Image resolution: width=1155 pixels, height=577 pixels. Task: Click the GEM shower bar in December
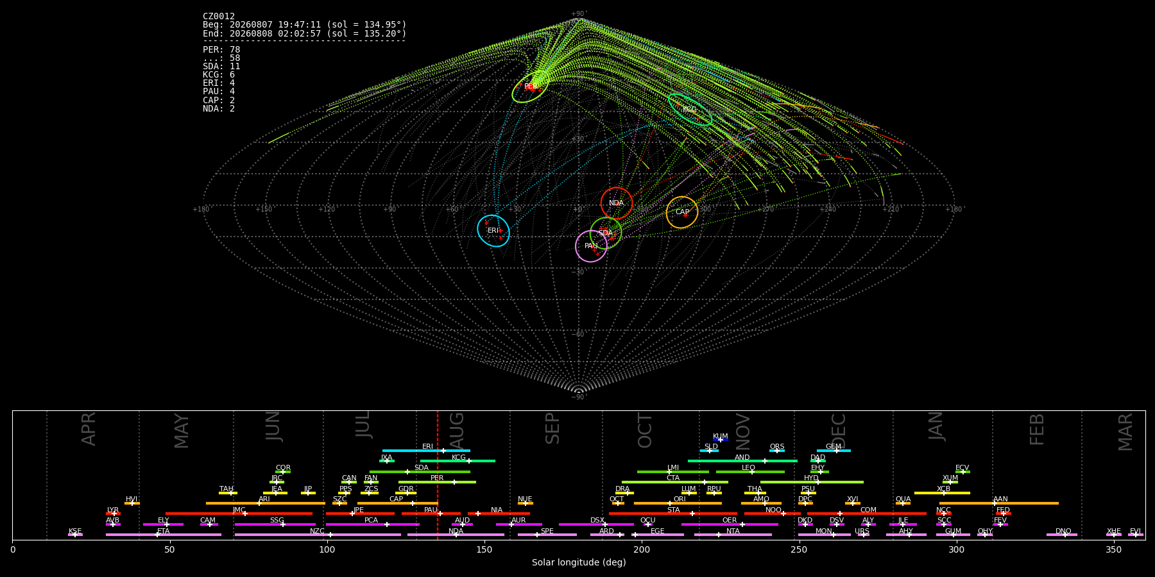click(834, 451)
